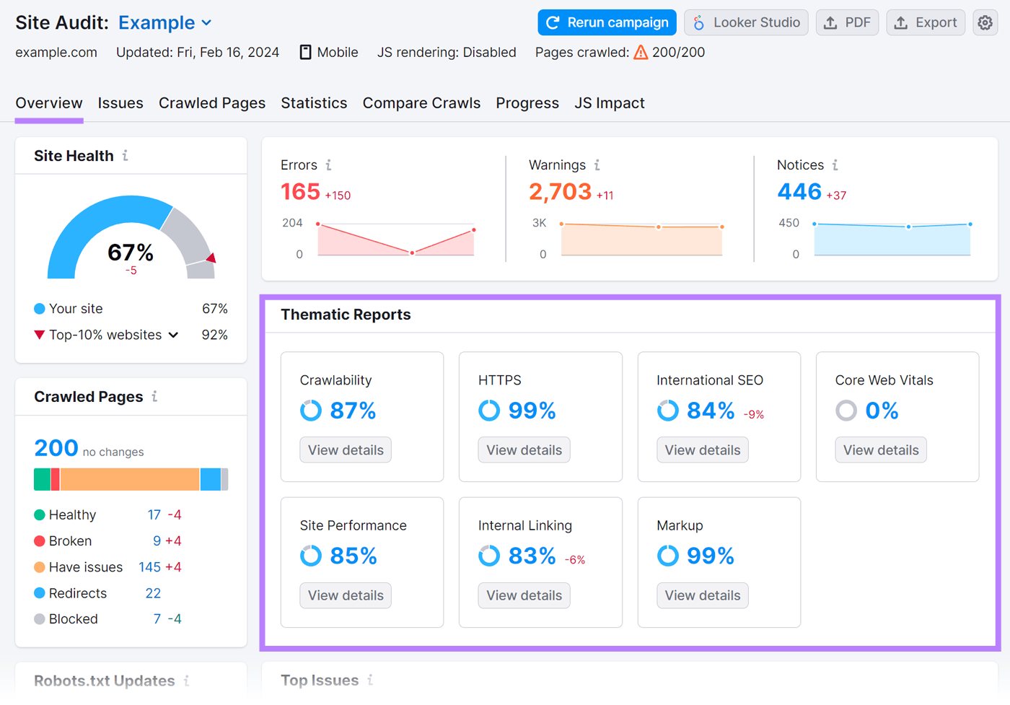The image size is (1010, 705).
Task: Expand the Top-10% websites dropdown
Action: 173,335
